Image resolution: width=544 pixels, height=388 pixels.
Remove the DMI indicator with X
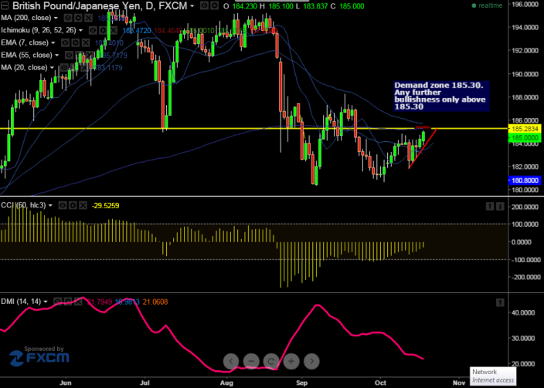point(78,302)
